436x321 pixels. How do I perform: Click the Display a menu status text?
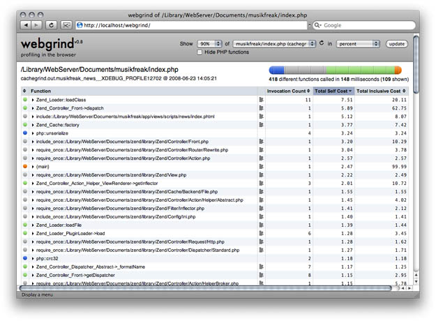37,295
